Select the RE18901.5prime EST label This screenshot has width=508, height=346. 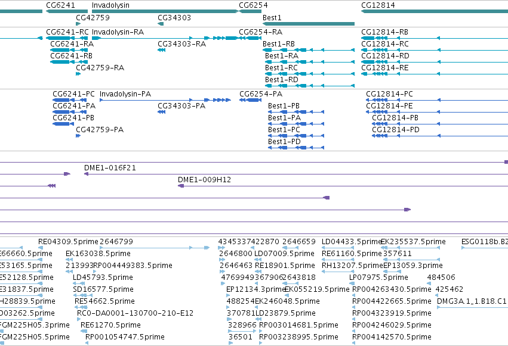pos(285,266)
